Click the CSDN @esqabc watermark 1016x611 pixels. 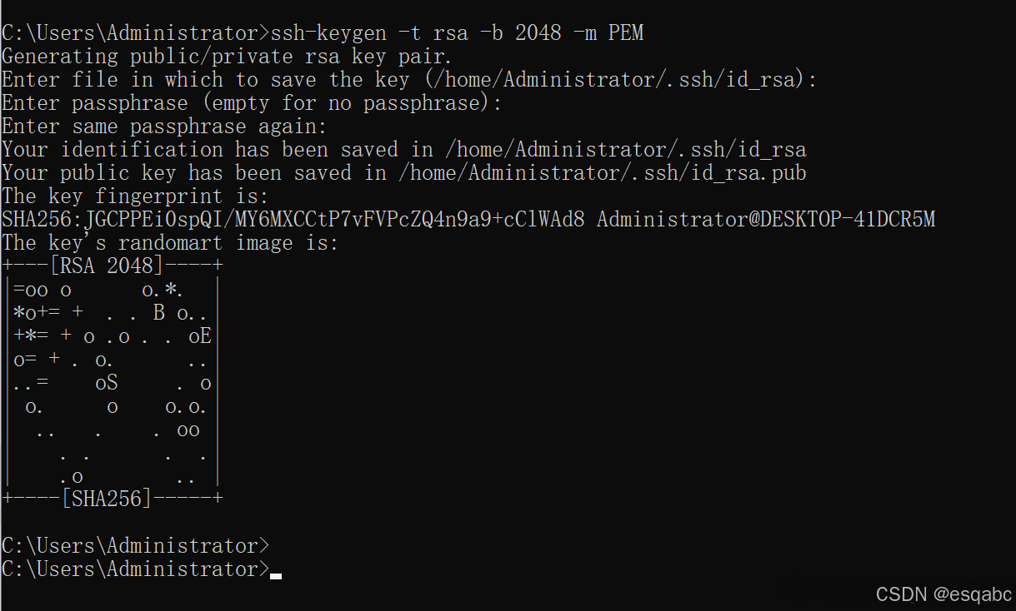click(x=943, y=594)
